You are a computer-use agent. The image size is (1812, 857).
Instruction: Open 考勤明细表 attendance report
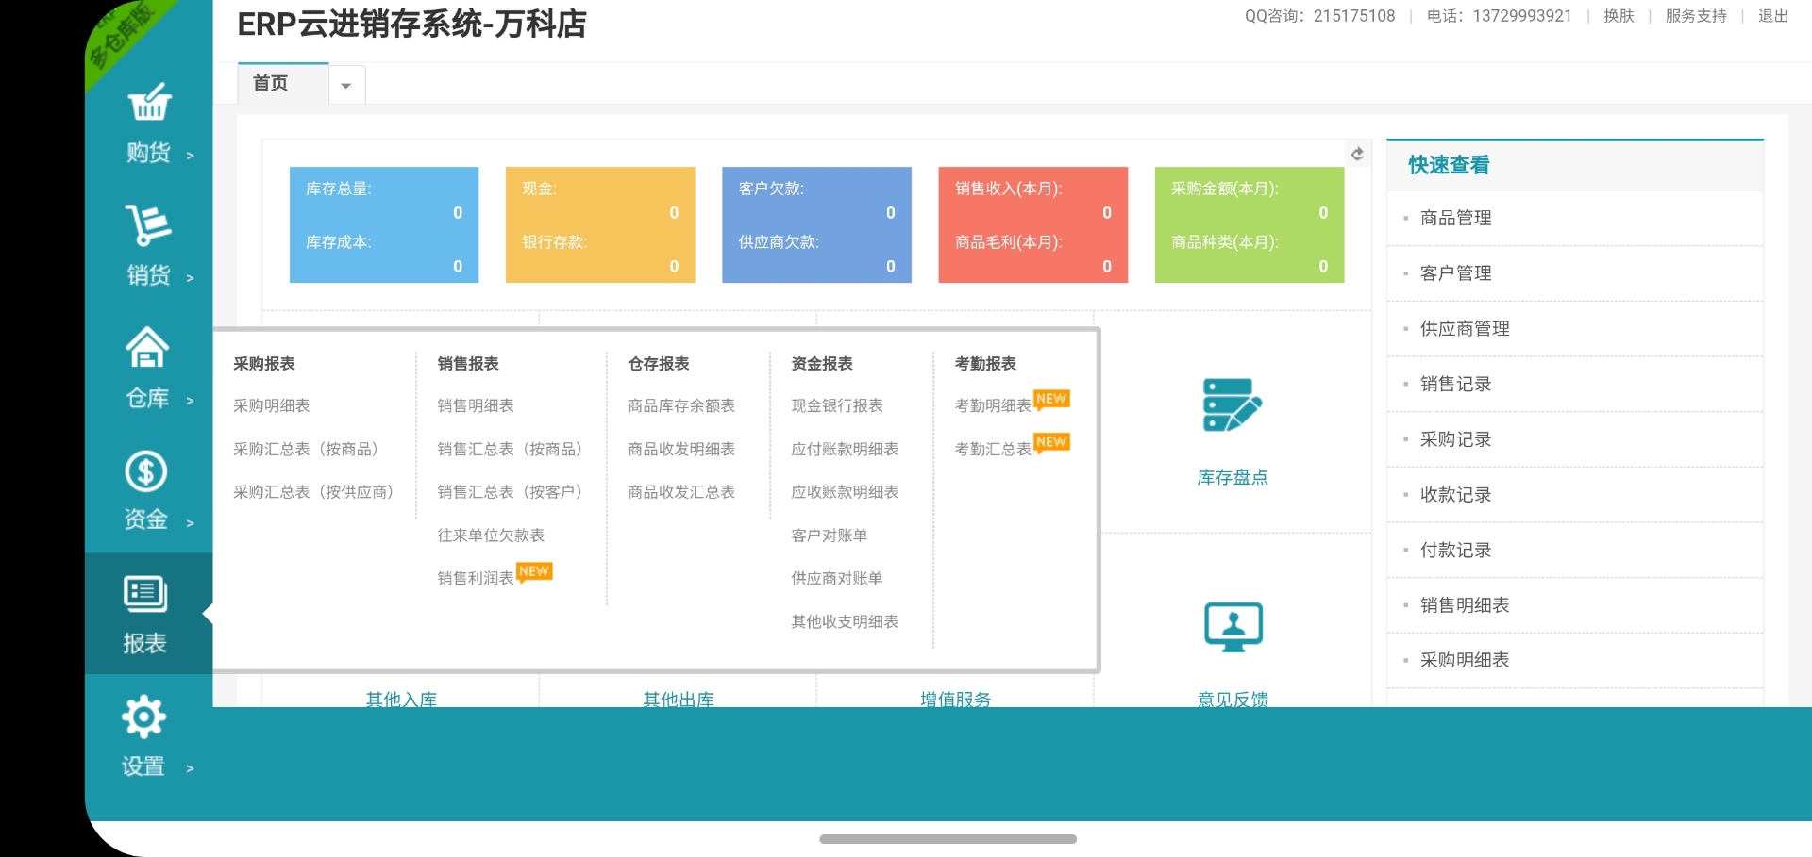click(x=993, y=405)
